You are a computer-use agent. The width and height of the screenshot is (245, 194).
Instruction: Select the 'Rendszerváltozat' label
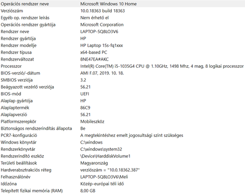(17, 59)
